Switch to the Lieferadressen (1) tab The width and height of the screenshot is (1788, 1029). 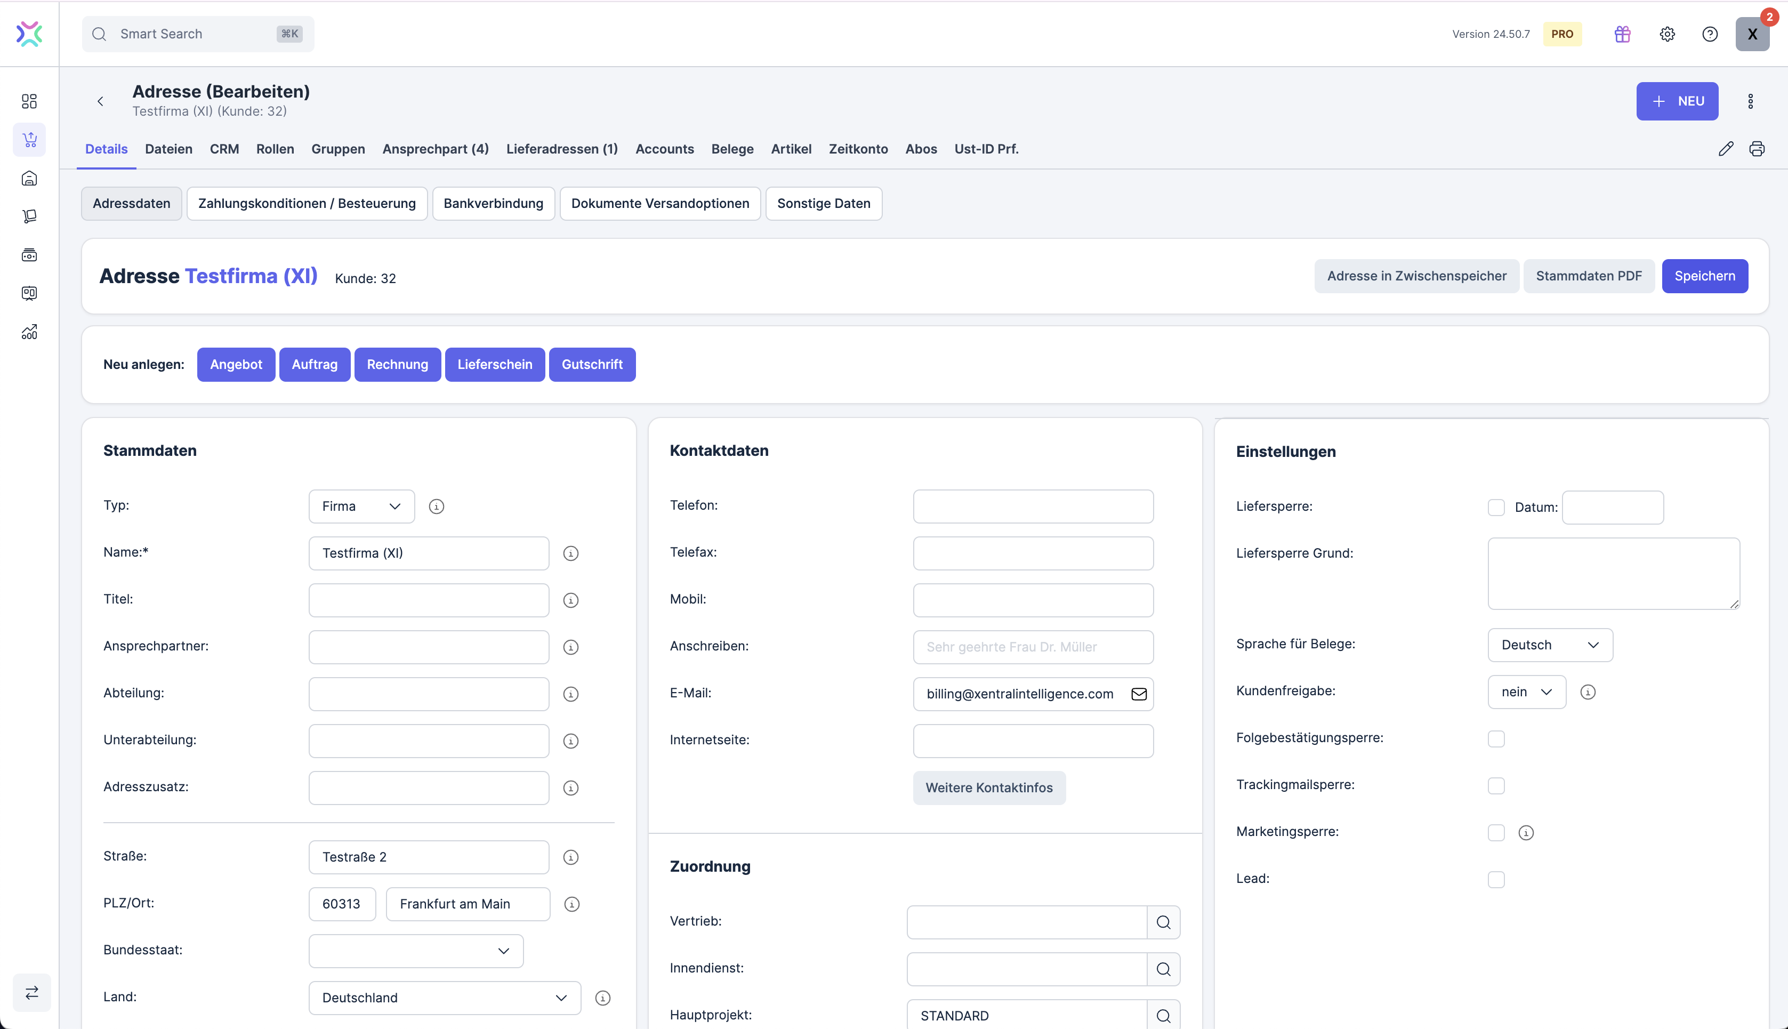[x=562, y=149]
